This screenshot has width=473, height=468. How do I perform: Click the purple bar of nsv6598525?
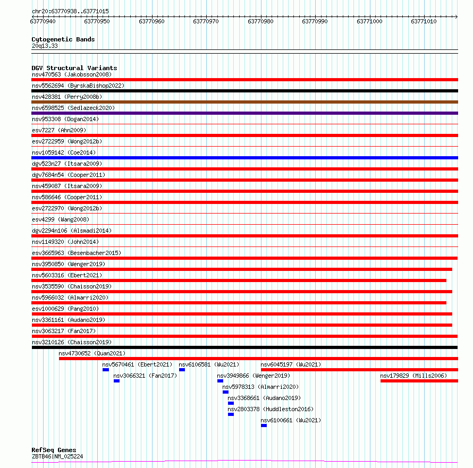click(x=244, y=113)
